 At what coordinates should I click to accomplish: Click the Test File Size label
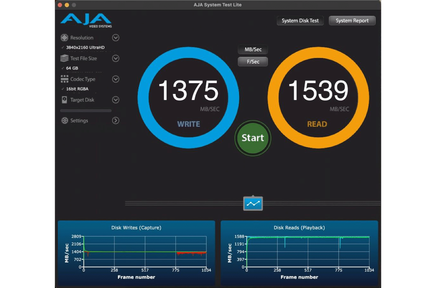[x=84, y=58]
